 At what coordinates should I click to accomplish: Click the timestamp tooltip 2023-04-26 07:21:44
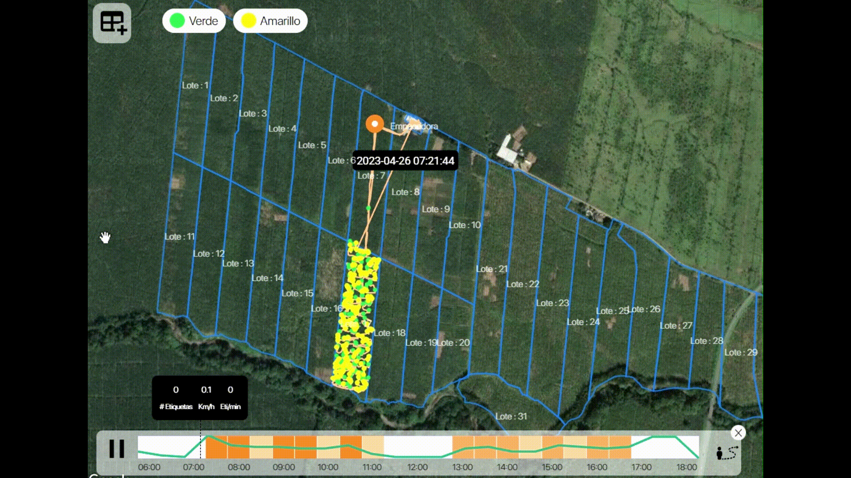tap(405, 161)
